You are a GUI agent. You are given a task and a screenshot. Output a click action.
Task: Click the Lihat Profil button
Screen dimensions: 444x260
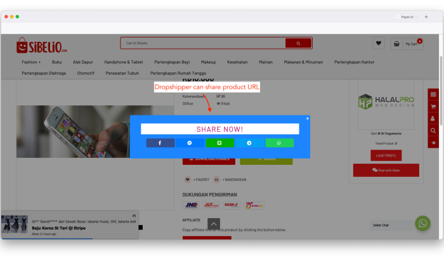click(x=386, y=155)
